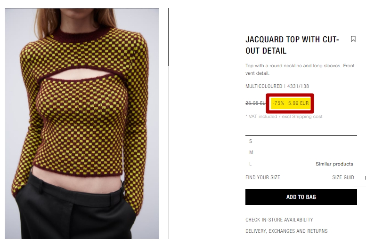Open the jacquard top product photo

[x=82, y=123]
